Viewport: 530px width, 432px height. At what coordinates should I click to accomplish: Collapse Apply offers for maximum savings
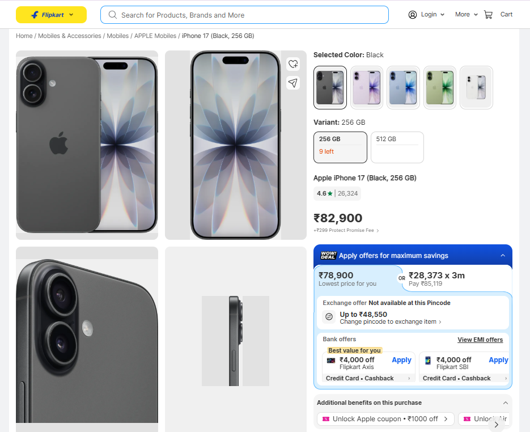pos(503,256)
